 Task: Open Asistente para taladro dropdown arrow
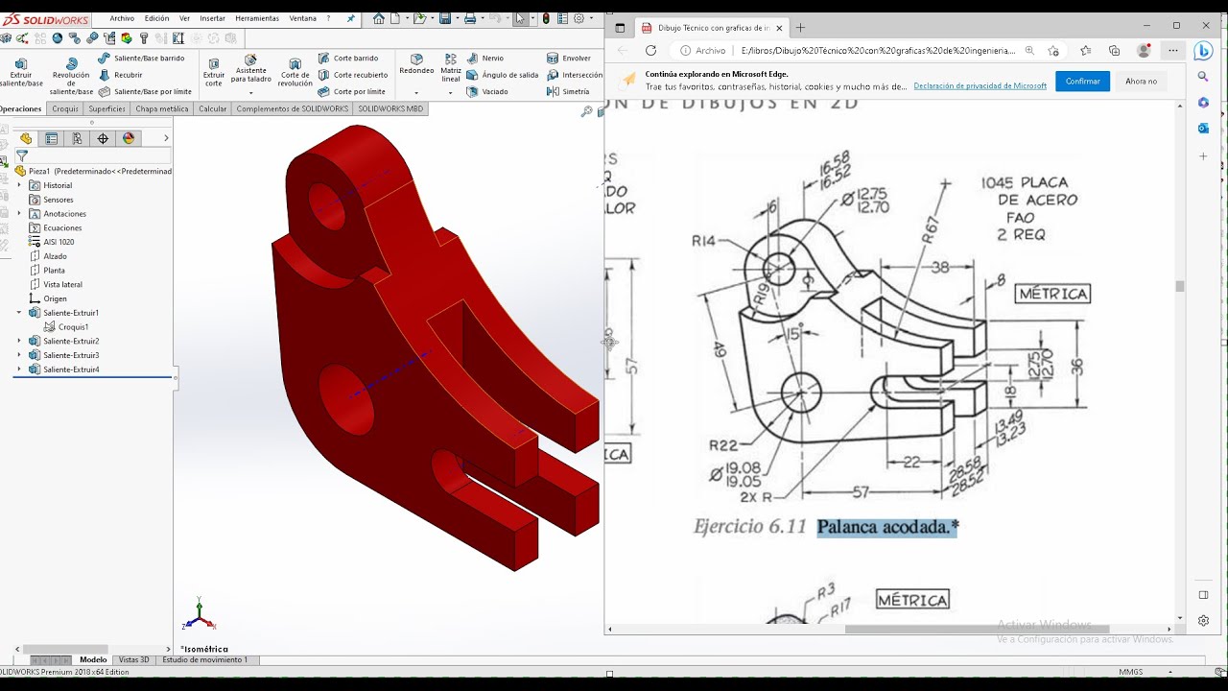tap(250, 93)
